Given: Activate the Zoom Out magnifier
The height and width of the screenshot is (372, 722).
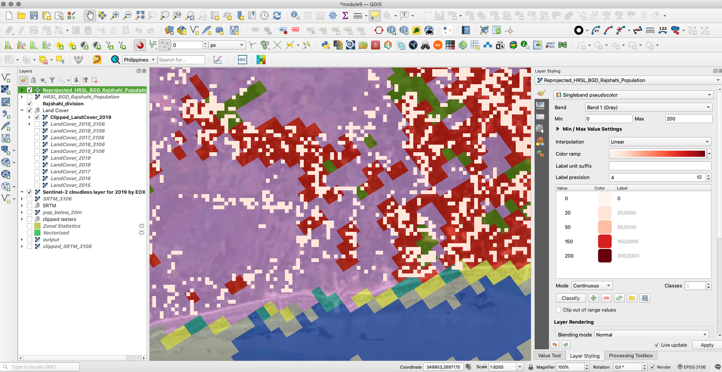Looking at the screenshot, I should [x=127, y=15].
